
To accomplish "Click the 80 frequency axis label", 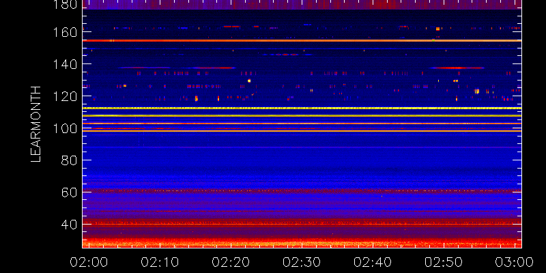I will [69, 160].
